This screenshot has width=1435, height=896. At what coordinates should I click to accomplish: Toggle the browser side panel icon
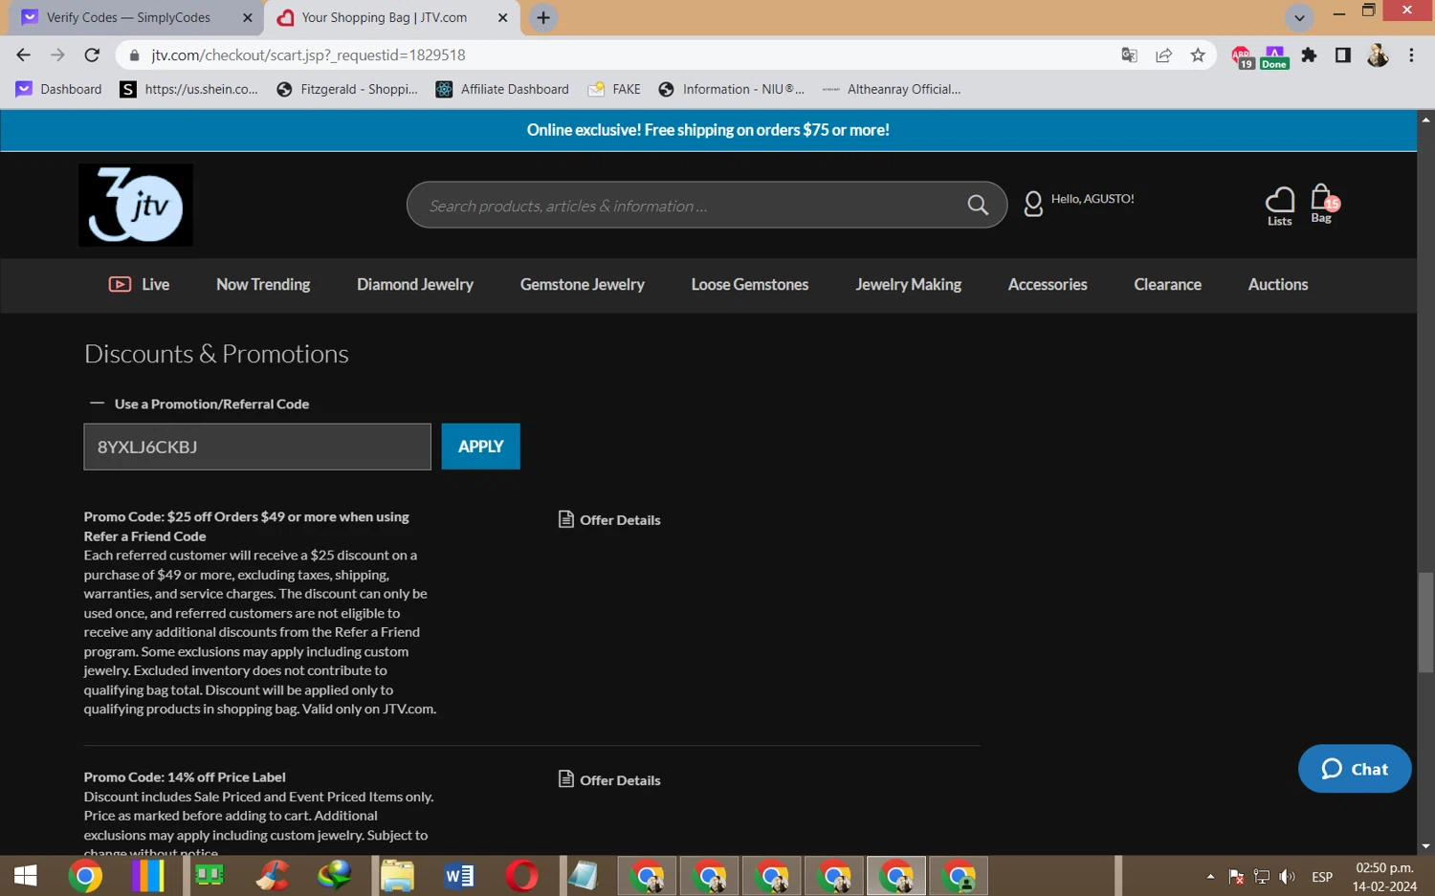(1343, 55)
